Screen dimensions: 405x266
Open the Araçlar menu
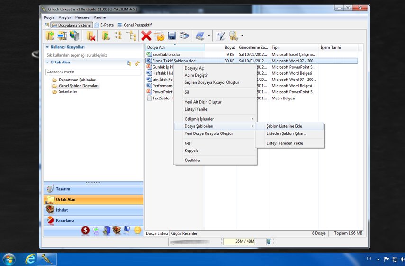[64, 18]
